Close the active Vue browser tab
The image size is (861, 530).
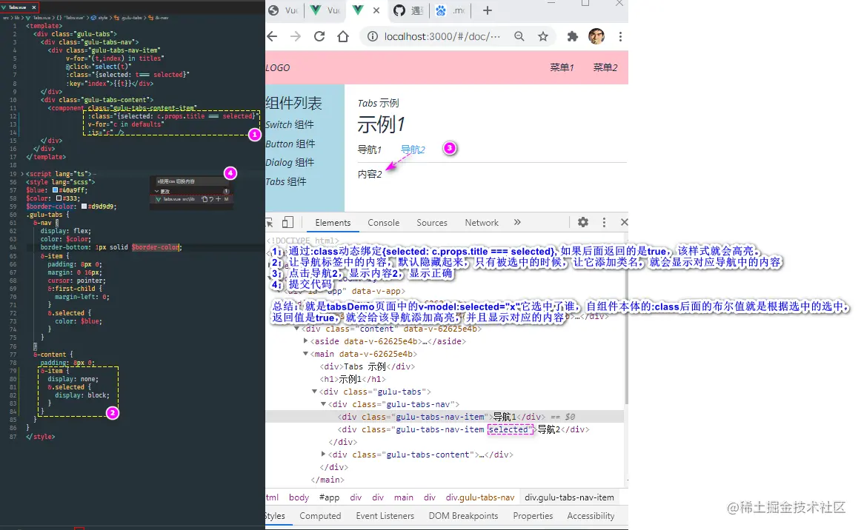click(x=376, y=10)
